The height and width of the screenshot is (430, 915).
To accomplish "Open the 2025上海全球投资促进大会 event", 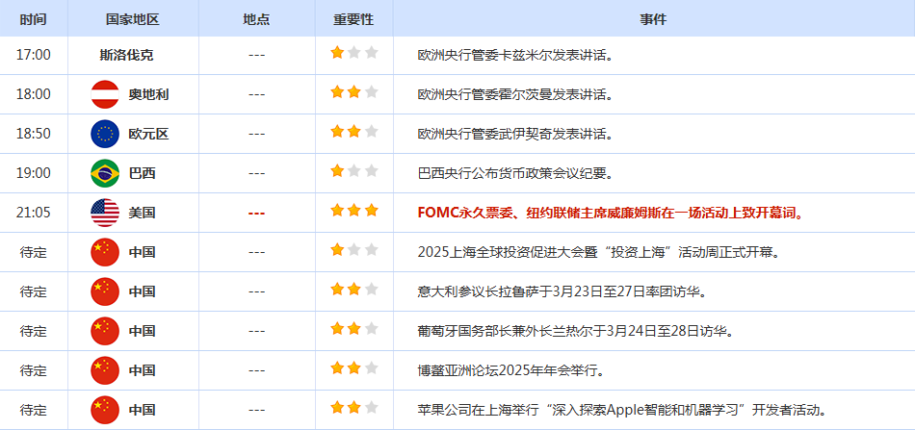I will [x=598, y=252].
